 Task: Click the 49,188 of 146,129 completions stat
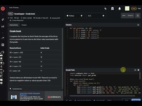pos(41,18)
